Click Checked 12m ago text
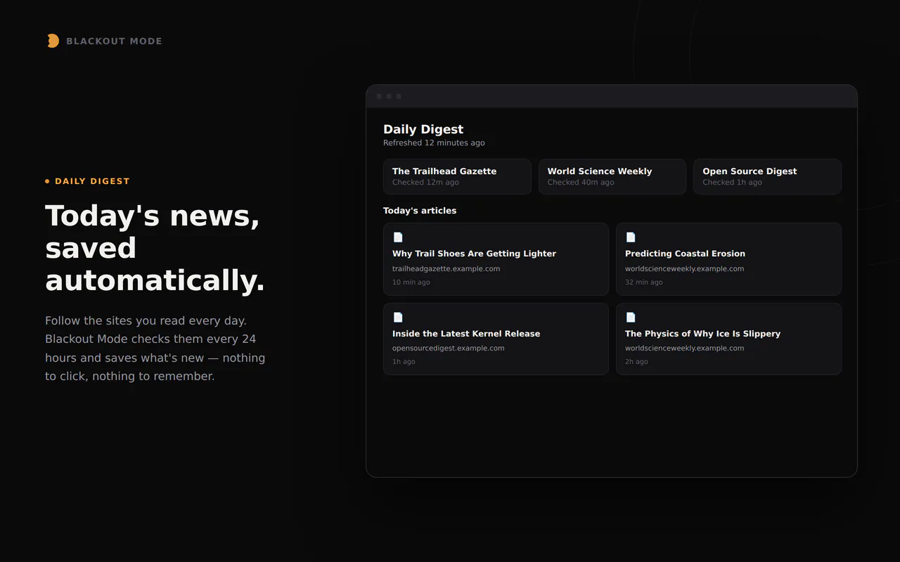 point(425,183)
